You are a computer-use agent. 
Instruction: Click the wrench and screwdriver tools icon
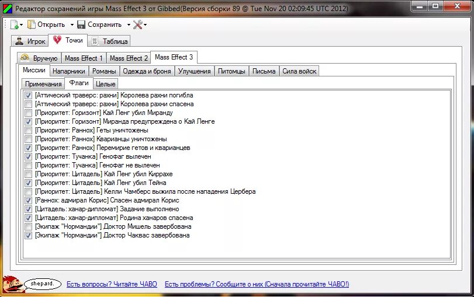(x=137, y=25)
